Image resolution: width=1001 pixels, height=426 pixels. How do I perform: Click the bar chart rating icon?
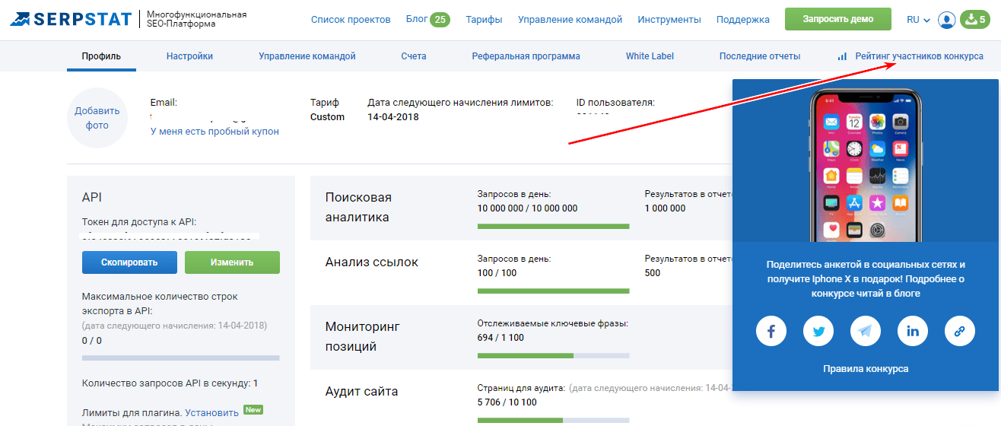pyautogui.click(x=842, y=56)
